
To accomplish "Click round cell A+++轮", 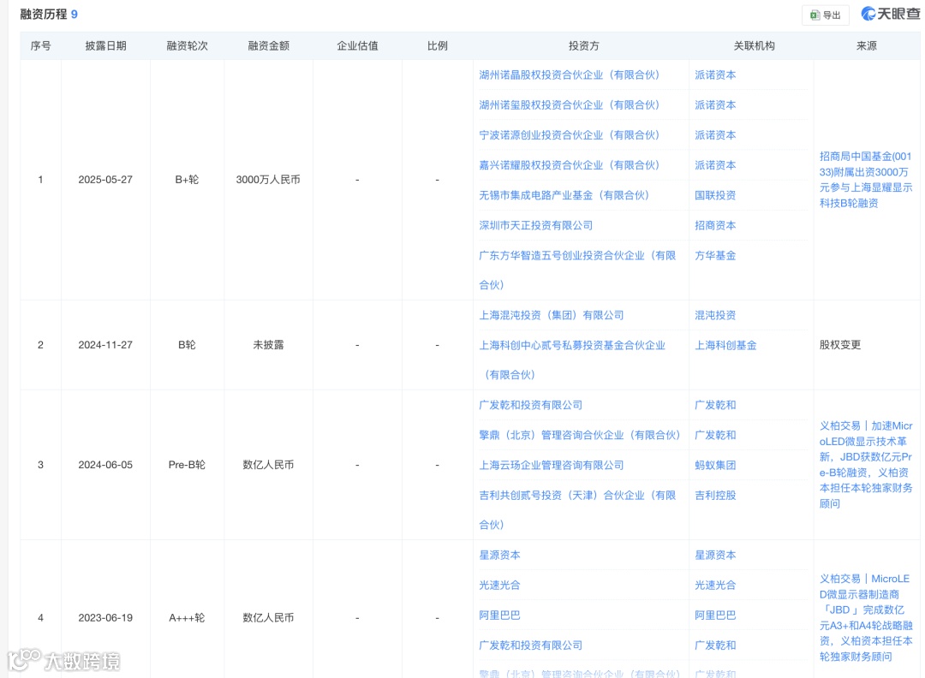I will click(x=187, y=618).
